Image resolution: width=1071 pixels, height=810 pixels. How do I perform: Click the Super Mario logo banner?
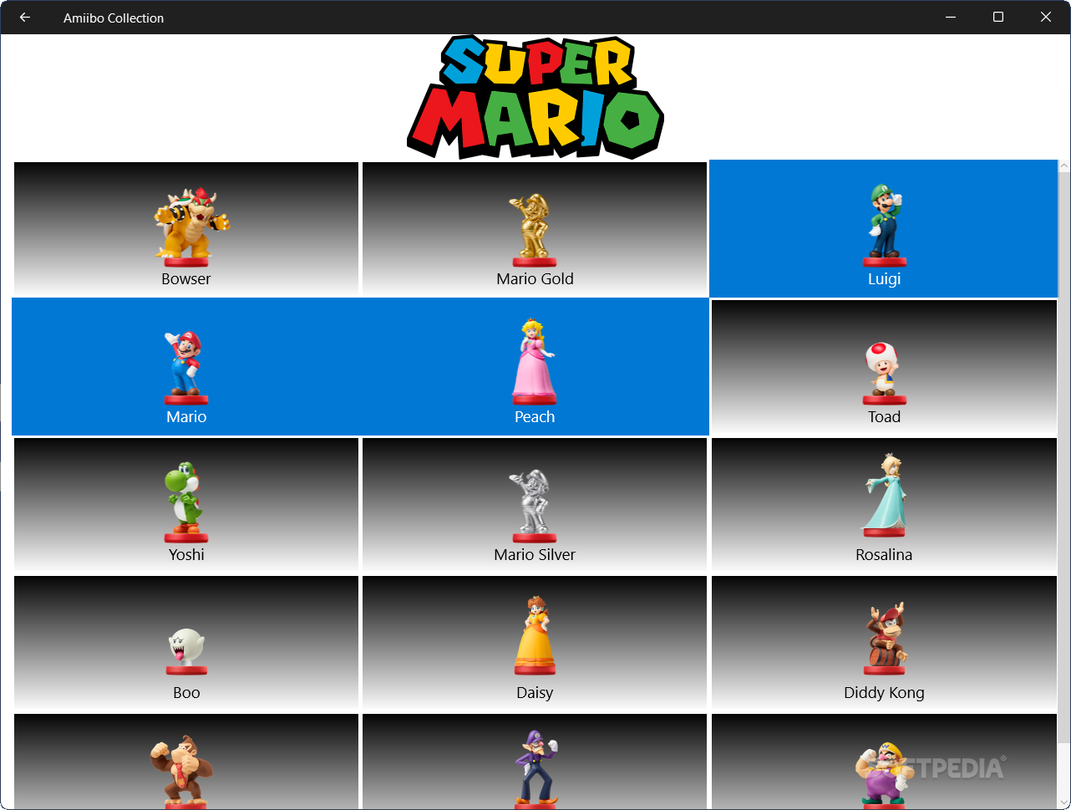tap(535, 97)
